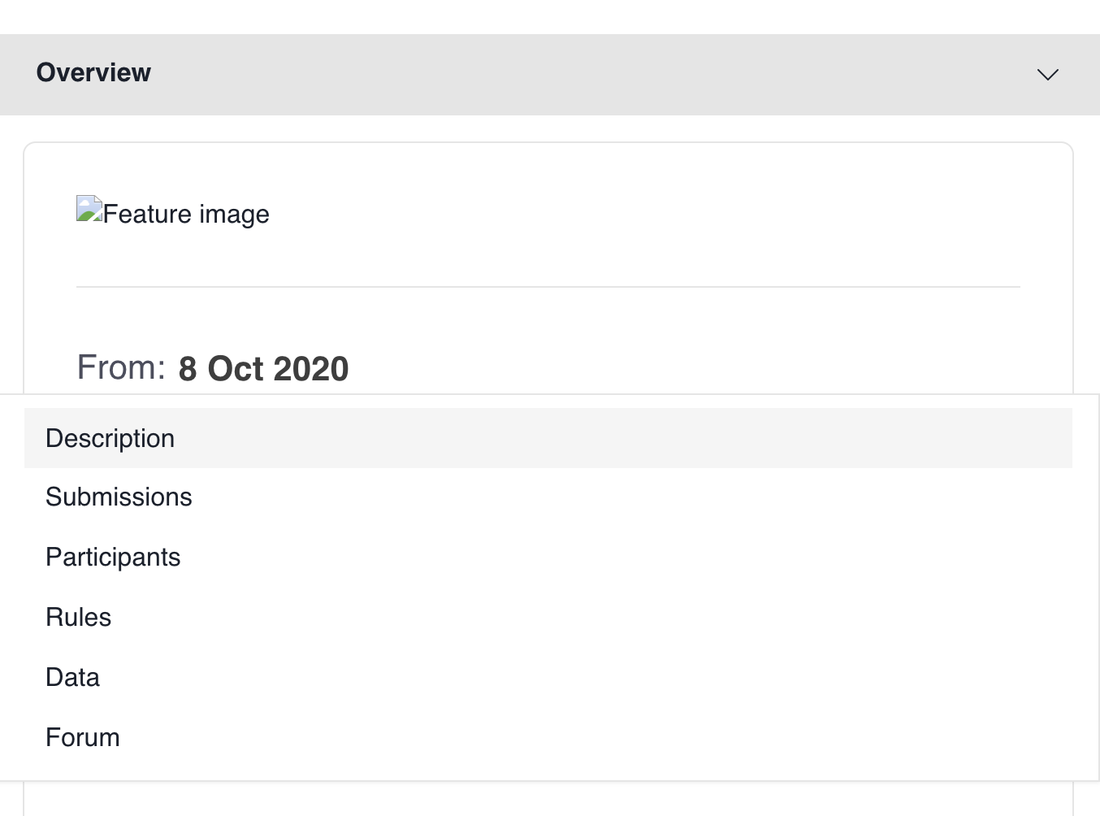Click the bold 8 Oct 2020 date
This screenshot has width=1100, height=816.
click(x=264, y=368)
